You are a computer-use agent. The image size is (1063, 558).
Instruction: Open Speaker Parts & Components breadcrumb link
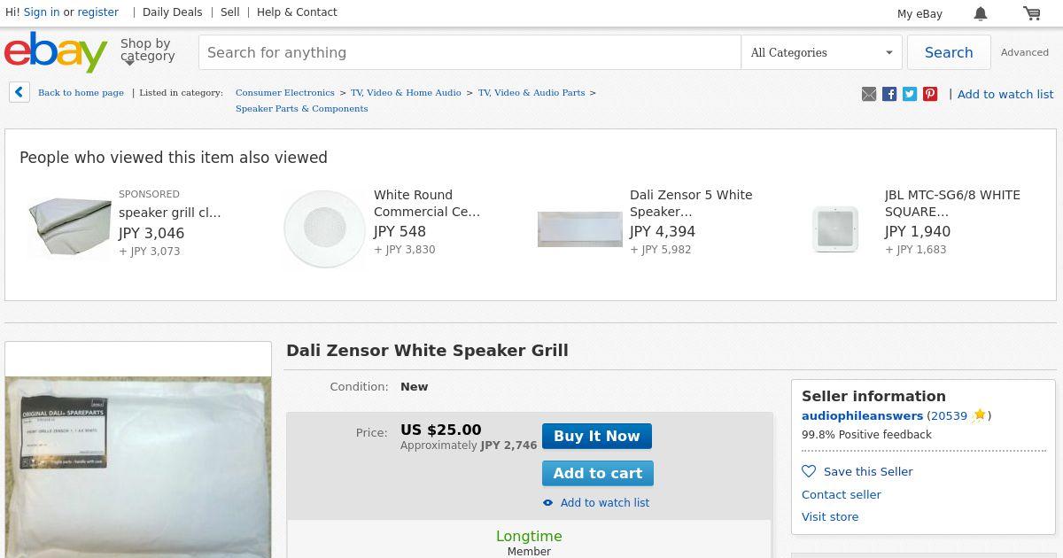pos(301,109)
